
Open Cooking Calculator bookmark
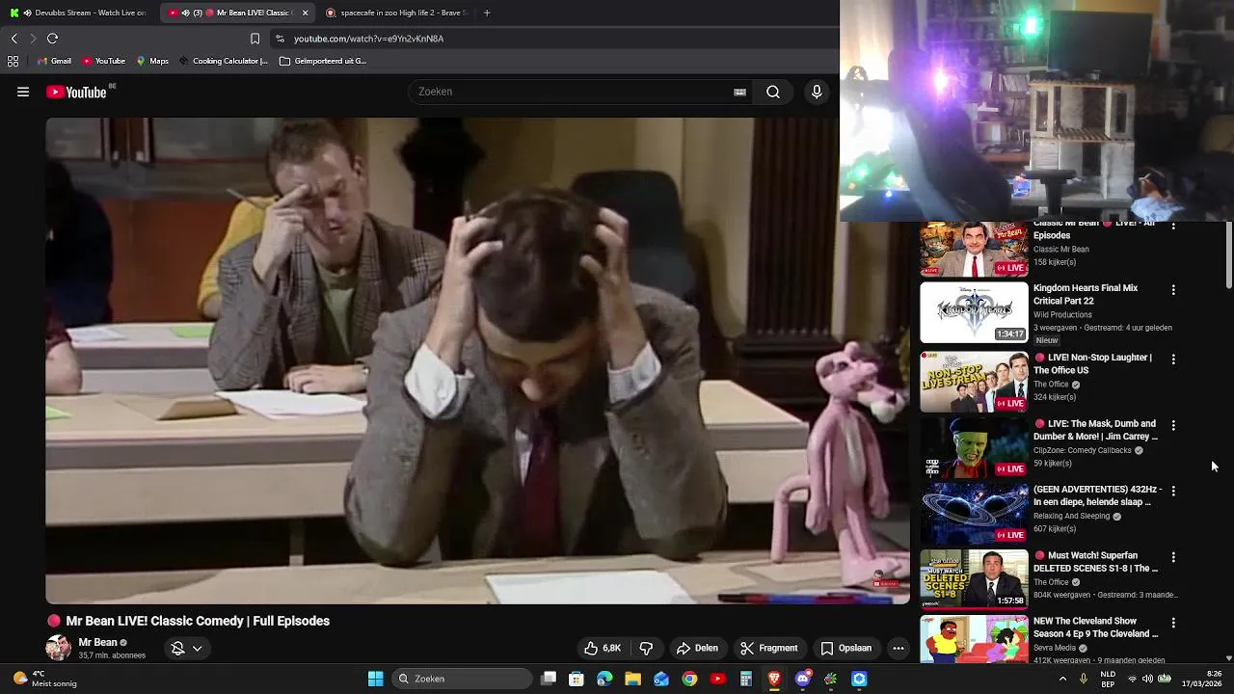(223, 61)
